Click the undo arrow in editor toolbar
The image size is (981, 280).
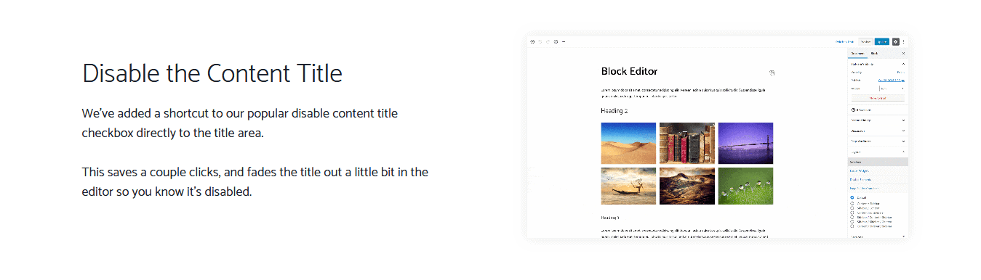[540, 41]
